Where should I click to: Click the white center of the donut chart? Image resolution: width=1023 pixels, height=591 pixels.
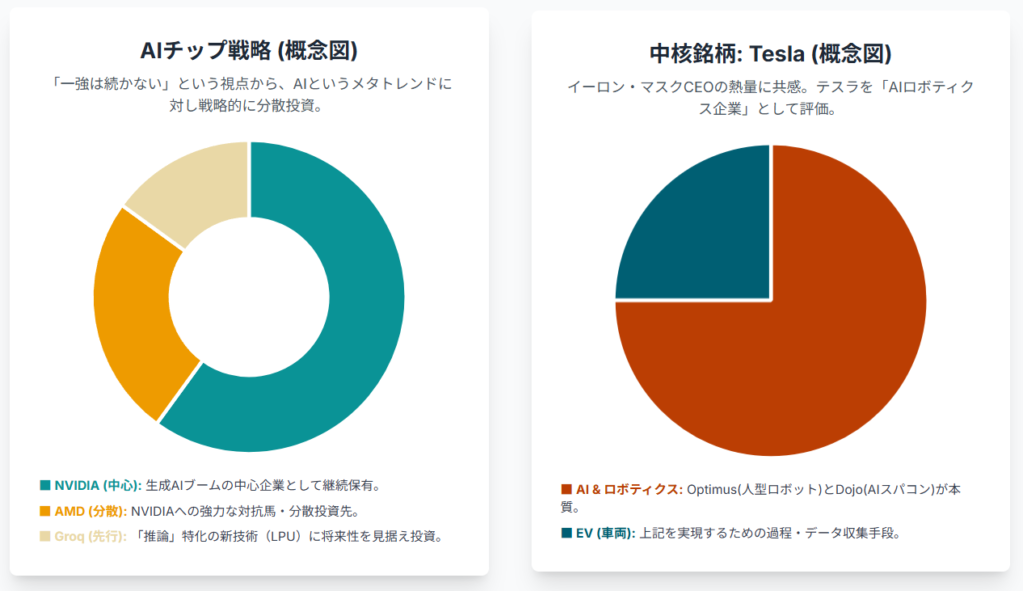pyautogui.click(x=249, y=296)
